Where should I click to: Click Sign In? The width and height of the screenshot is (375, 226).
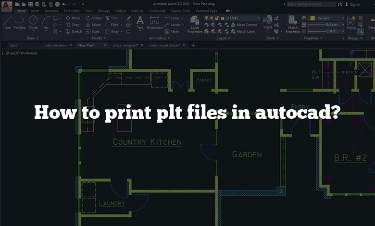[x=353, y=4]
